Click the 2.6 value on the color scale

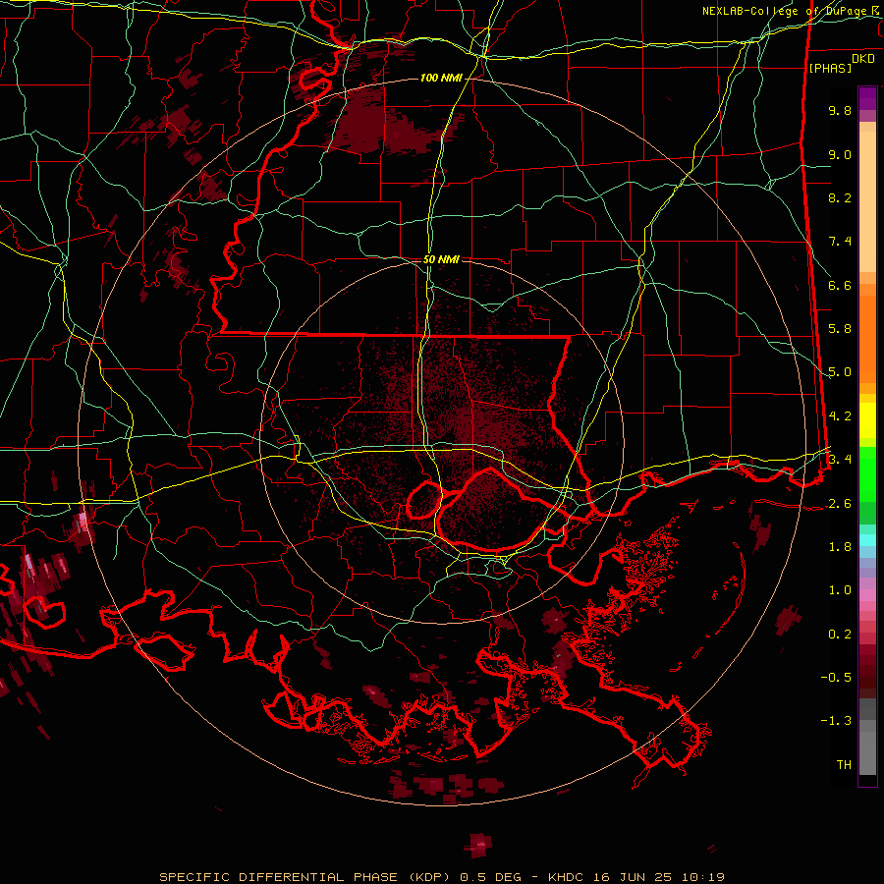point(840,504)
